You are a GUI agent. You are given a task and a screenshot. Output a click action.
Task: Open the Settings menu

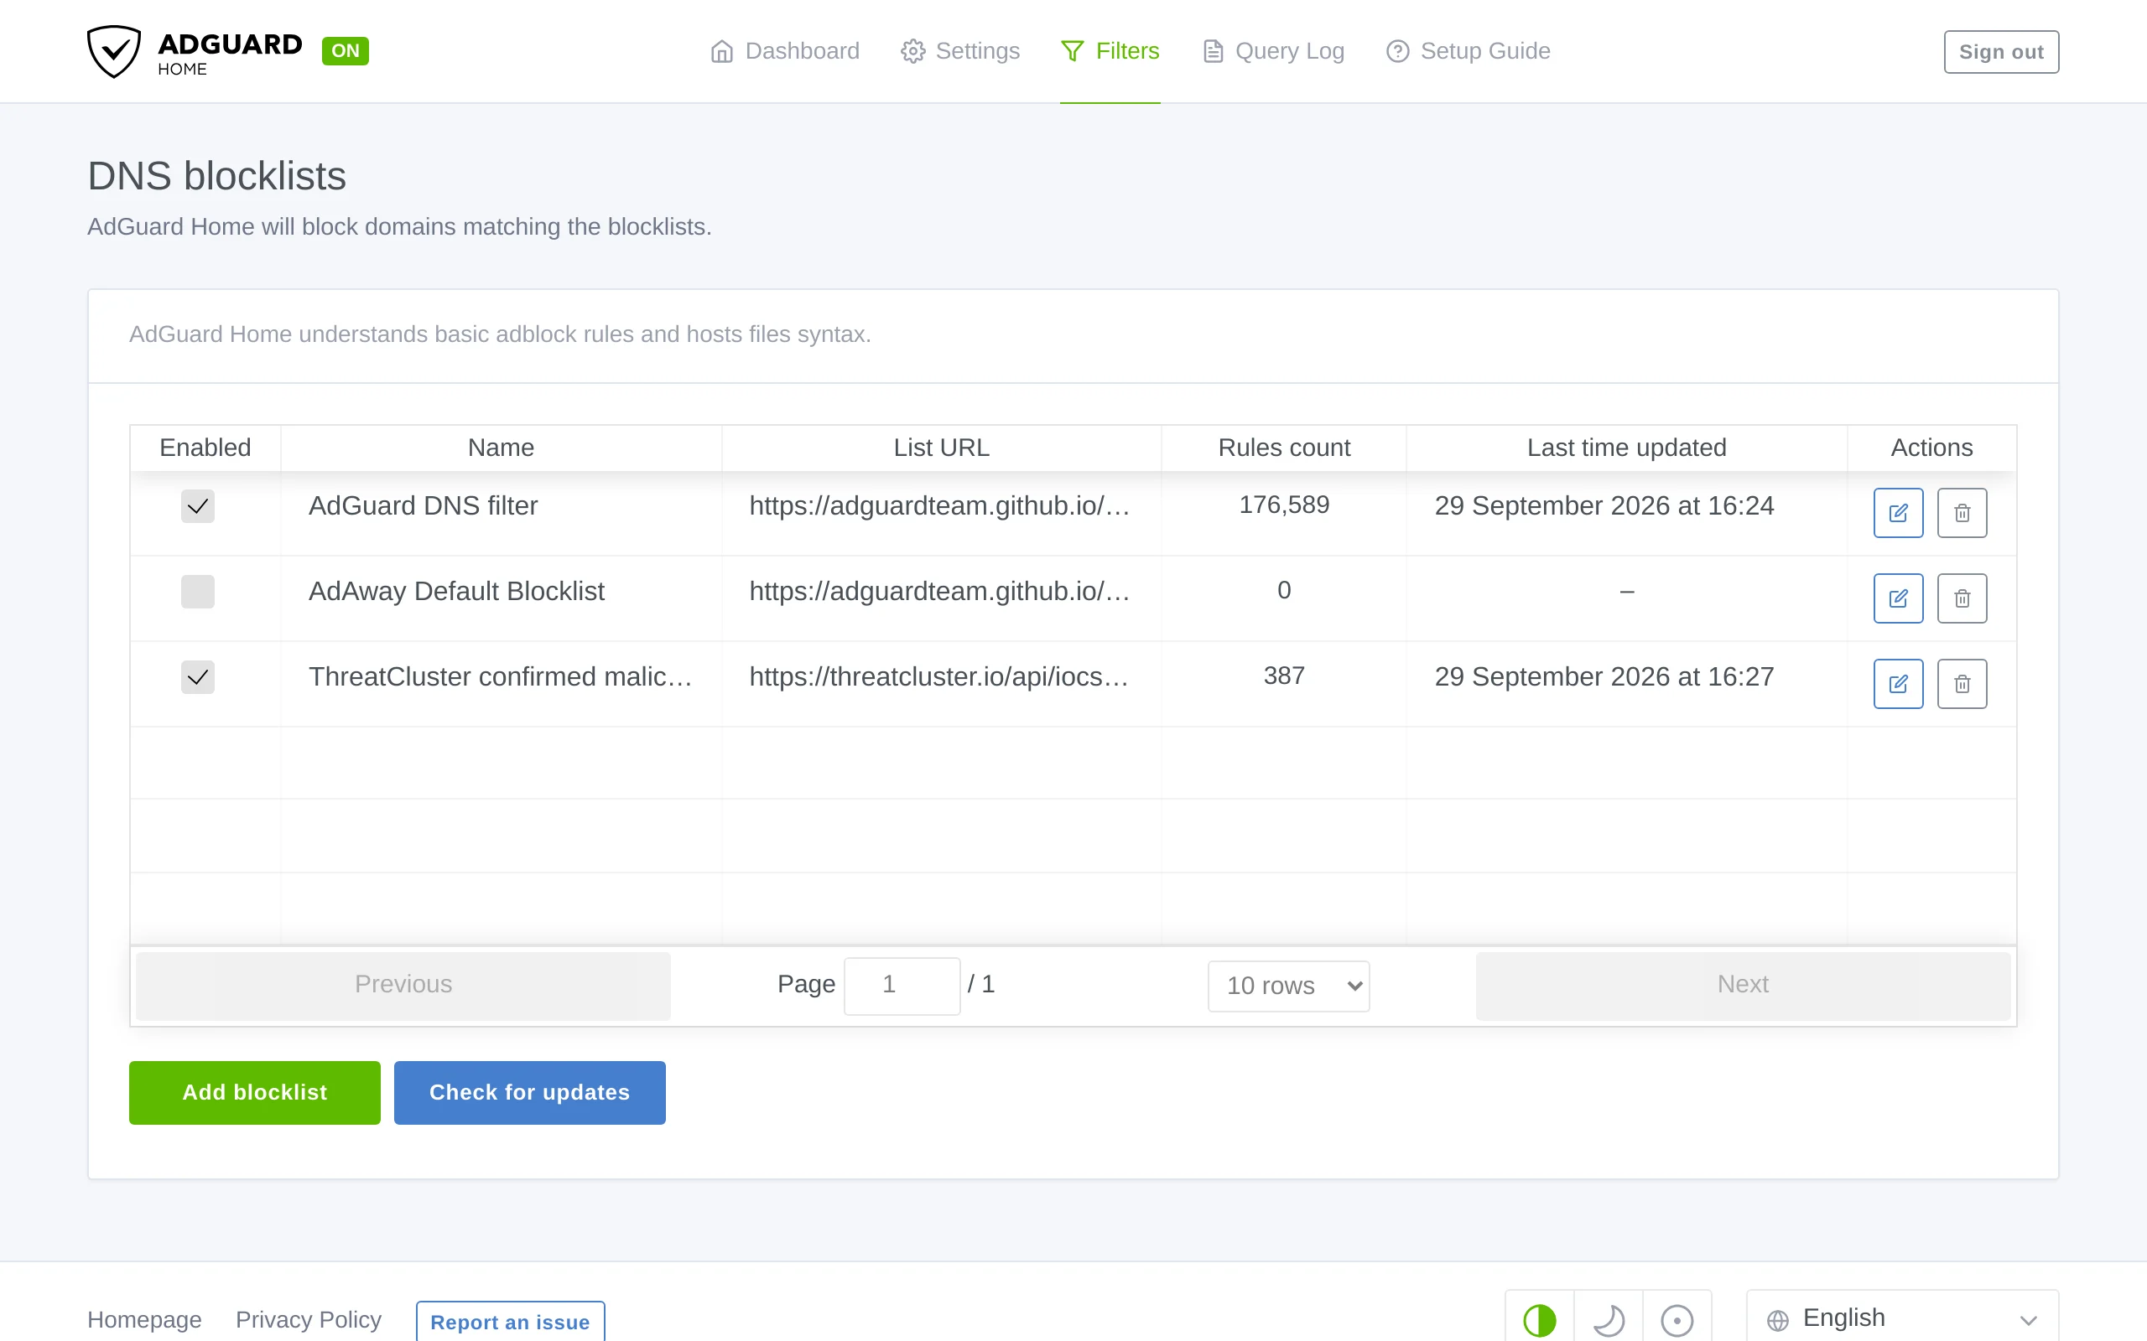(960, 51)
